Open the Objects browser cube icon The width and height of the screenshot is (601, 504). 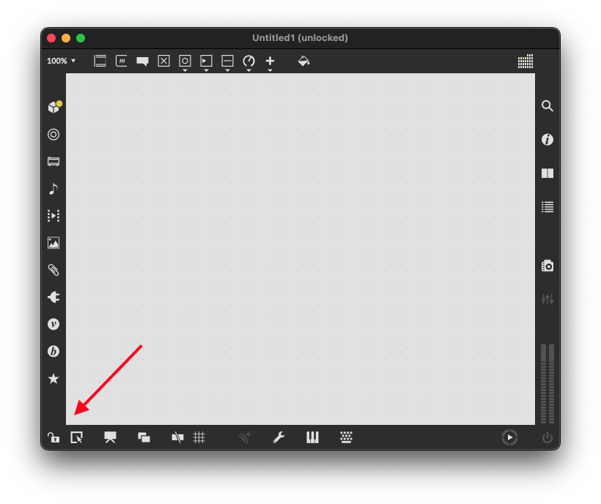click(x=54, y=107)
